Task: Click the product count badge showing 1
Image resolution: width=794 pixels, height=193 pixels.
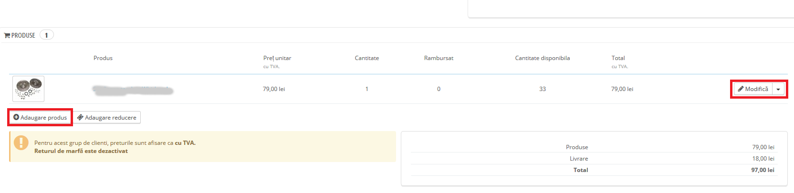Action: point(46,35)
